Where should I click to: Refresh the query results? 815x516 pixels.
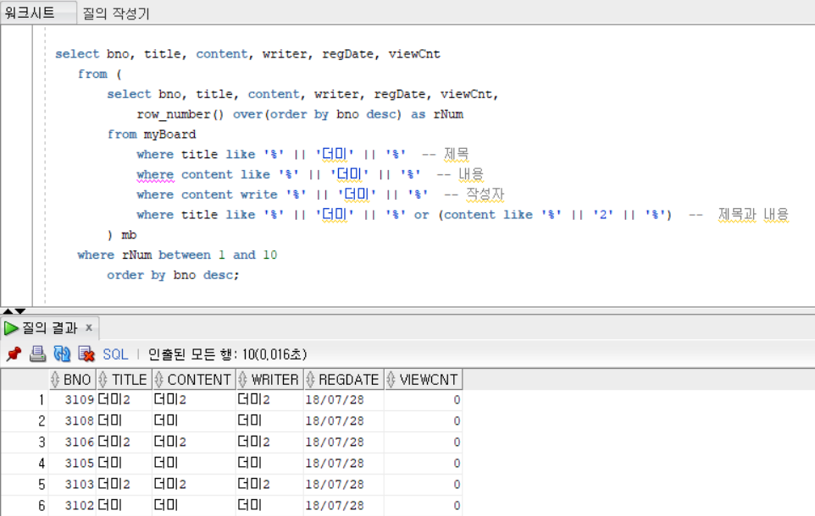point(62,354)
